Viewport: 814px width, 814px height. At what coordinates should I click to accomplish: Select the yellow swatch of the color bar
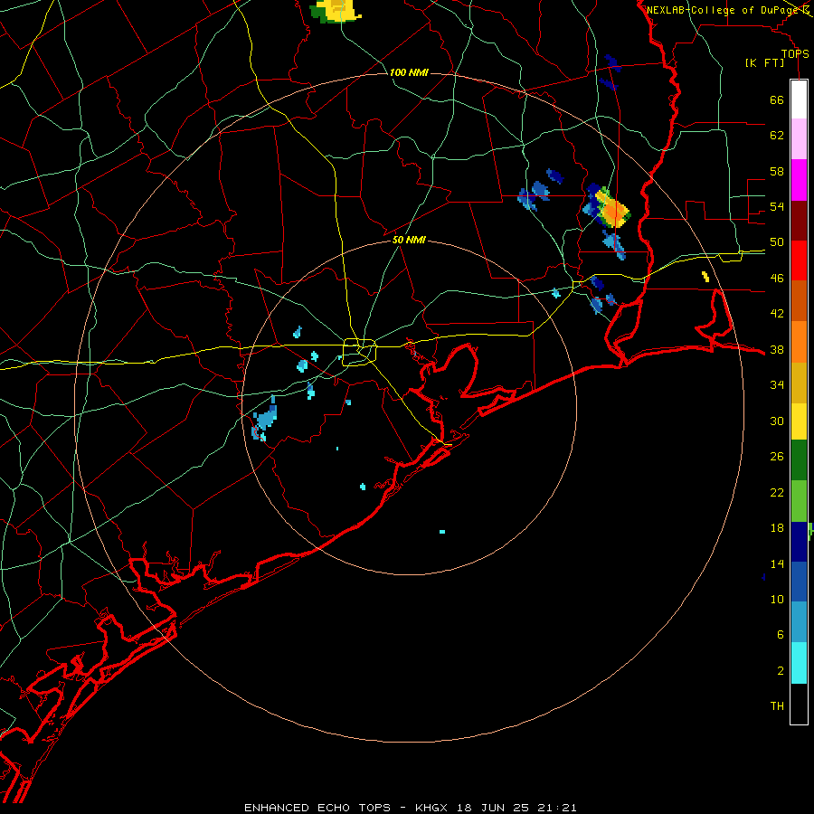pos(799,421)
